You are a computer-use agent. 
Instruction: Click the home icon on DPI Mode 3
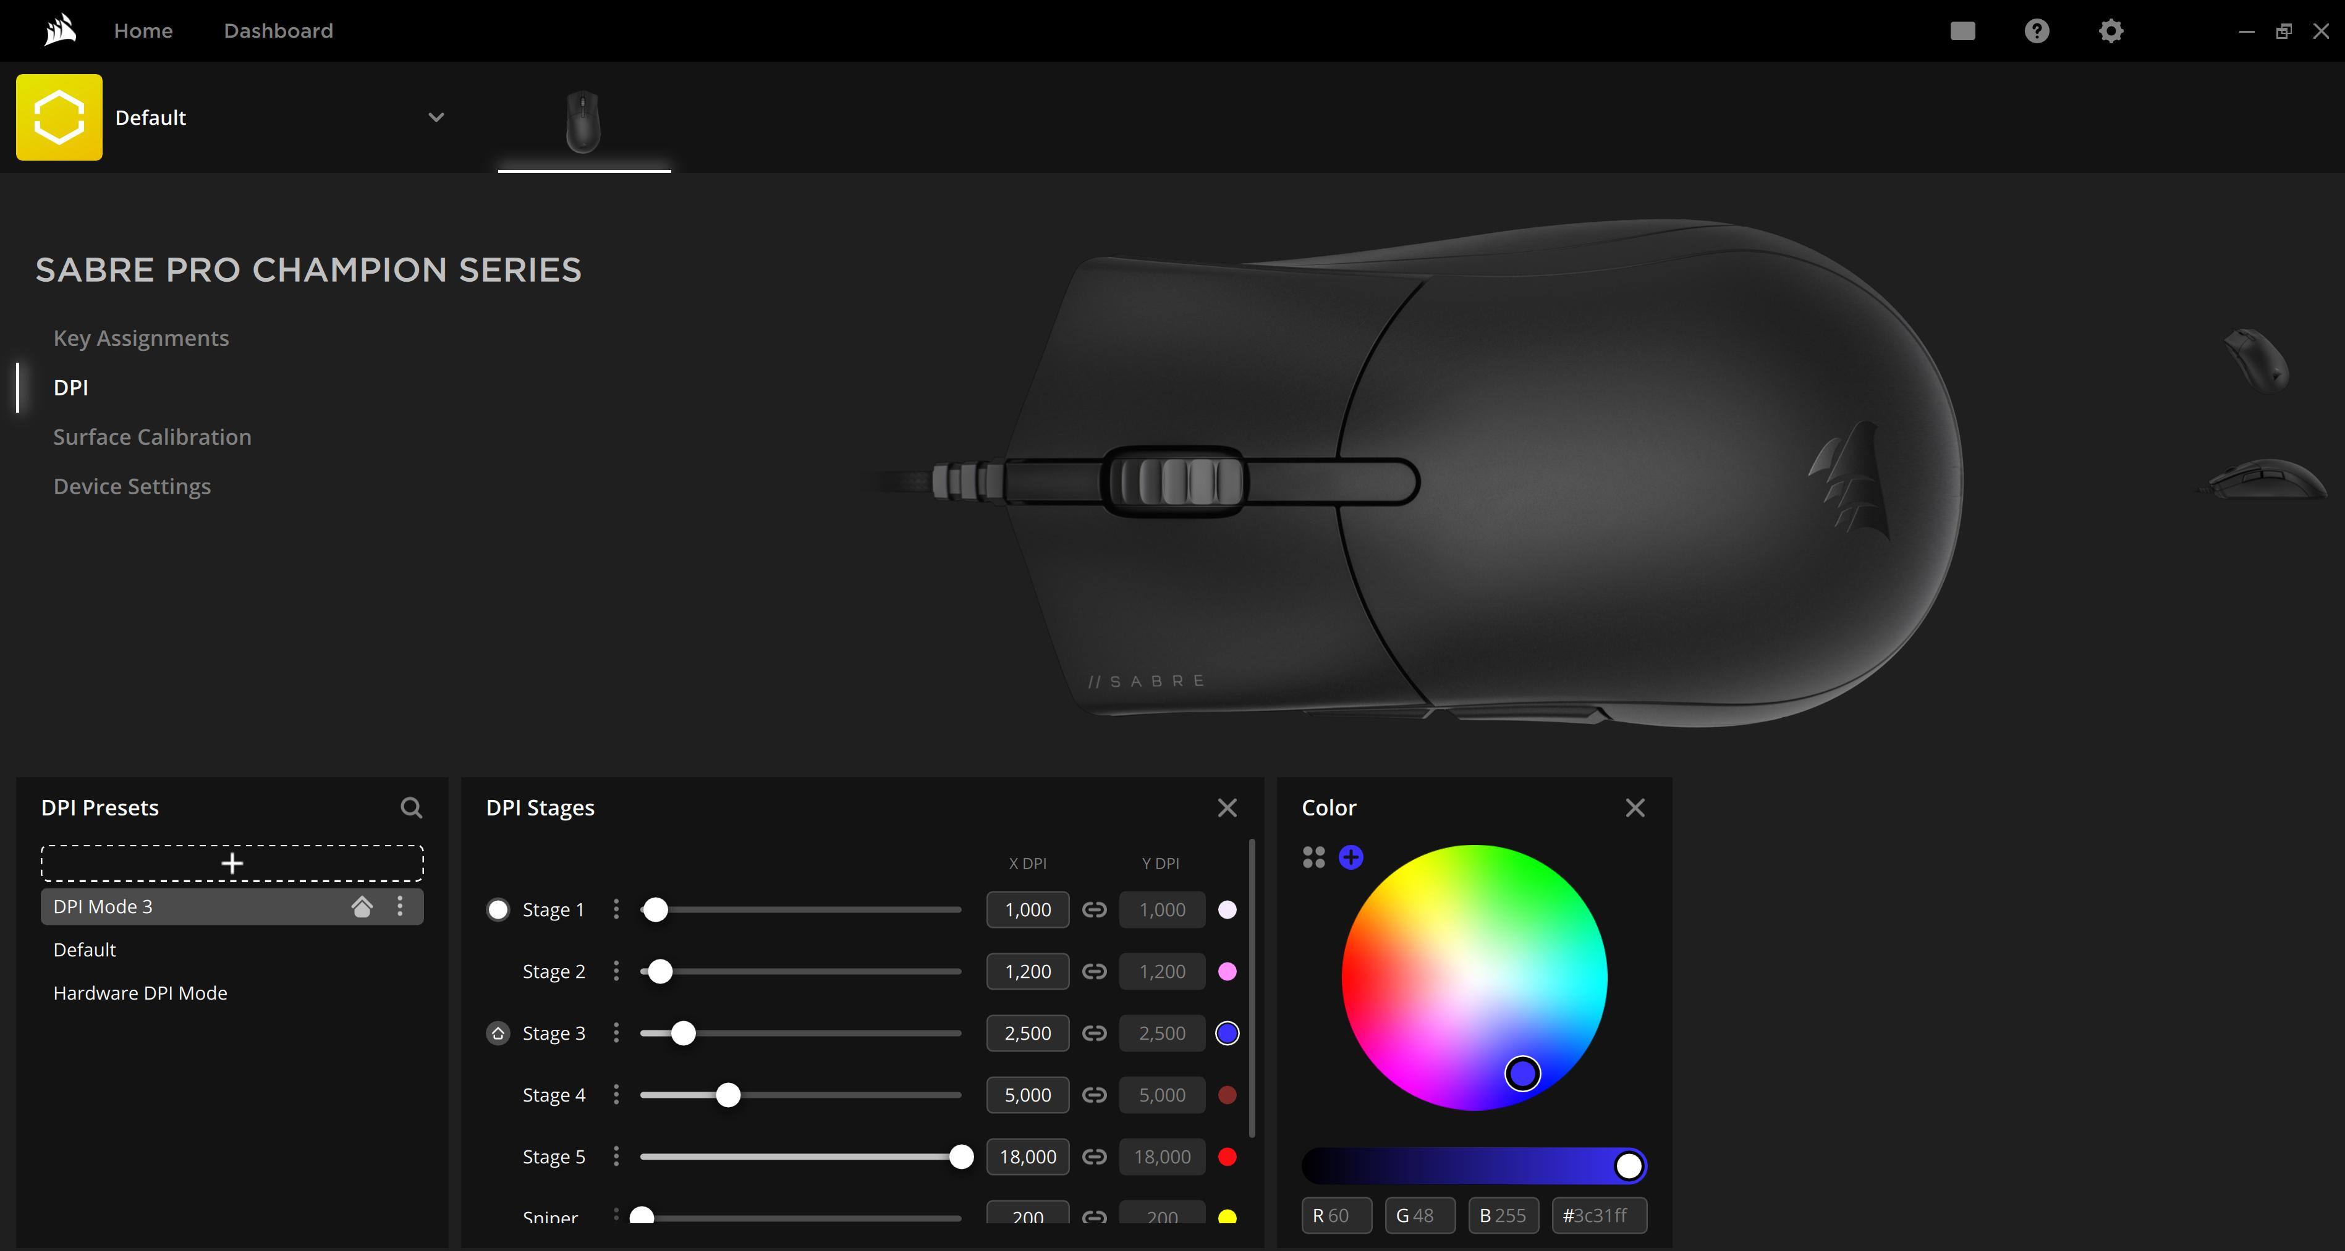point(362,906)
